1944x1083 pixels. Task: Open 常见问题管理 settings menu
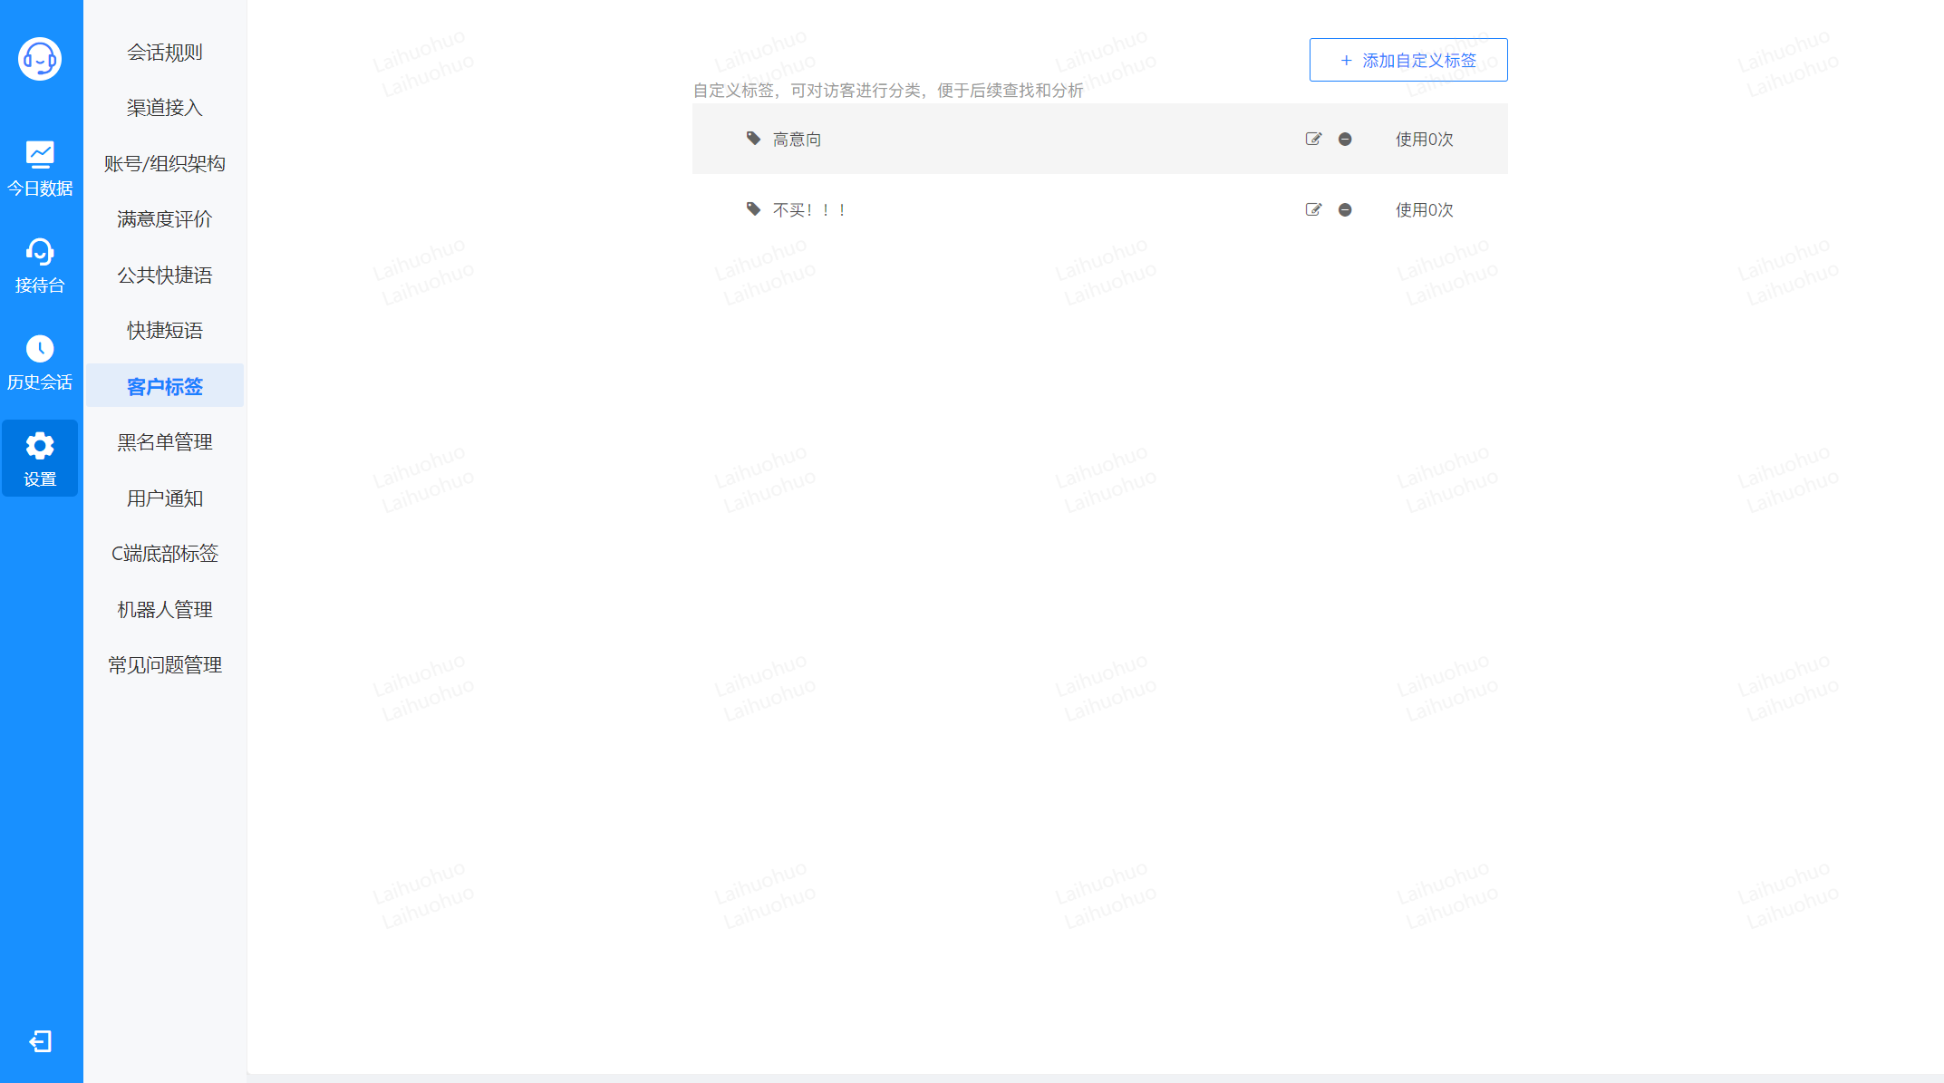[x=164, y=665]
